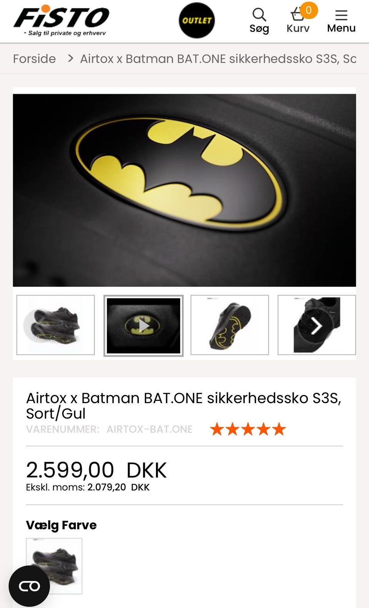Play the Batman video thumbnail
Screen dimensions: 369x608
point(143,326)
